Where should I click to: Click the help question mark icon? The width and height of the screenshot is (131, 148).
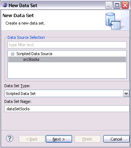[10, 138]
